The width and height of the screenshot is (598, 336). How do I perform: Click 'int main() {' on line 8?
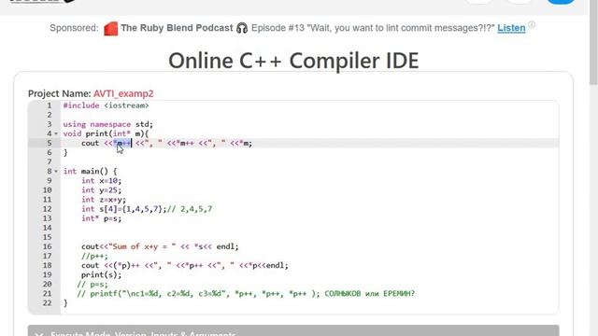pos(90,172)
